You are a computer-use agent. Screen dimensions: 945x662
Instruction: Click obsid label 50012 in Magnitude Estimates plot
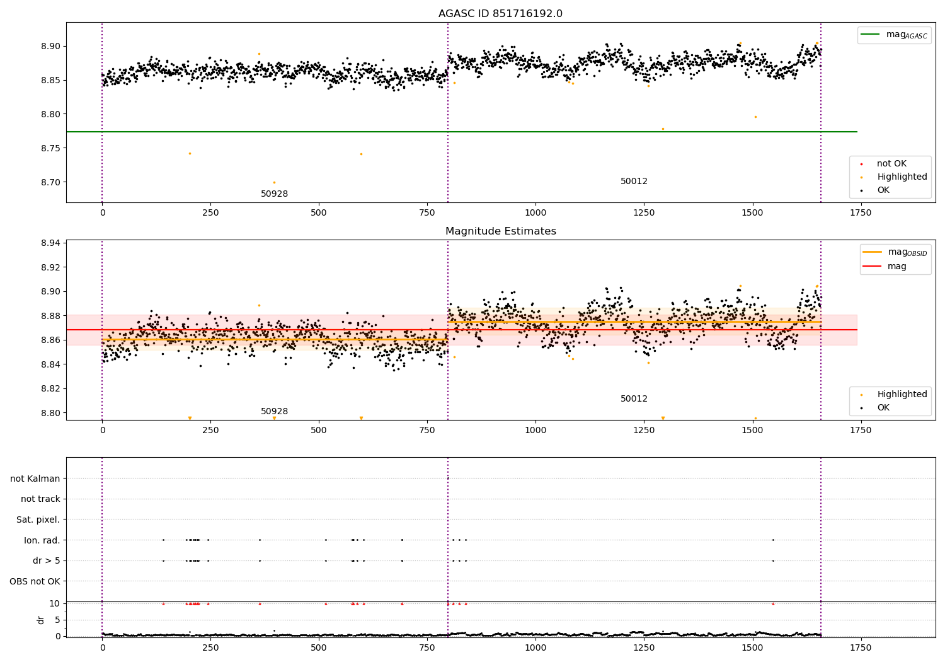tap(634, 399)
